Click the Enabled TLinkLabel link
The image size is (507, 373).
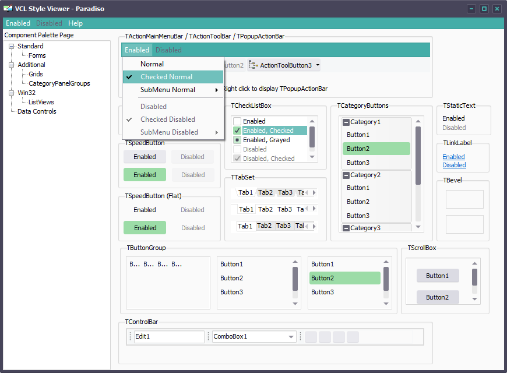click(453, 157)
